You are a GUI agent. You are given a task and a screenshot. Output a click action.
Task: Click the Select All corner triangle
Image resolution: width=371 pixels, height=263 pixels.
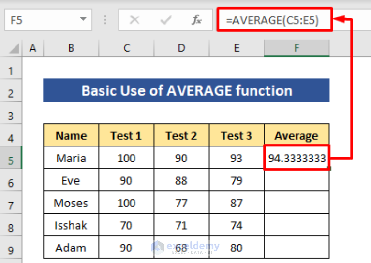[14, 49]
